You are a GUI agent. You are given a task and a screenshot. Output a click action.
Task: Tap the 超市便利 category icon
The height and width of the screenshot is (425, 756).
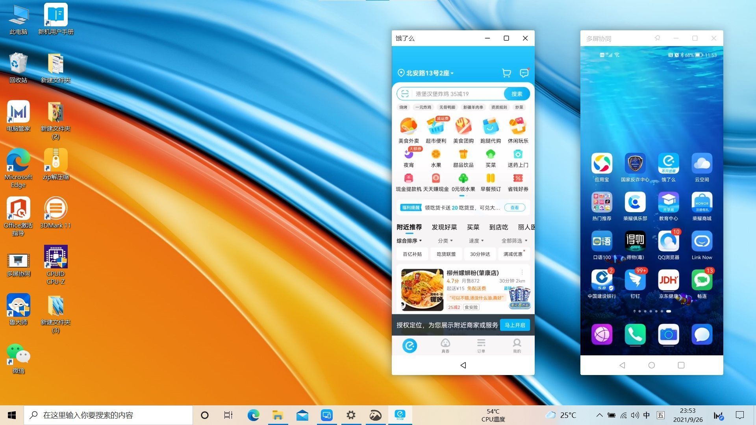click(x=435, y=127)
